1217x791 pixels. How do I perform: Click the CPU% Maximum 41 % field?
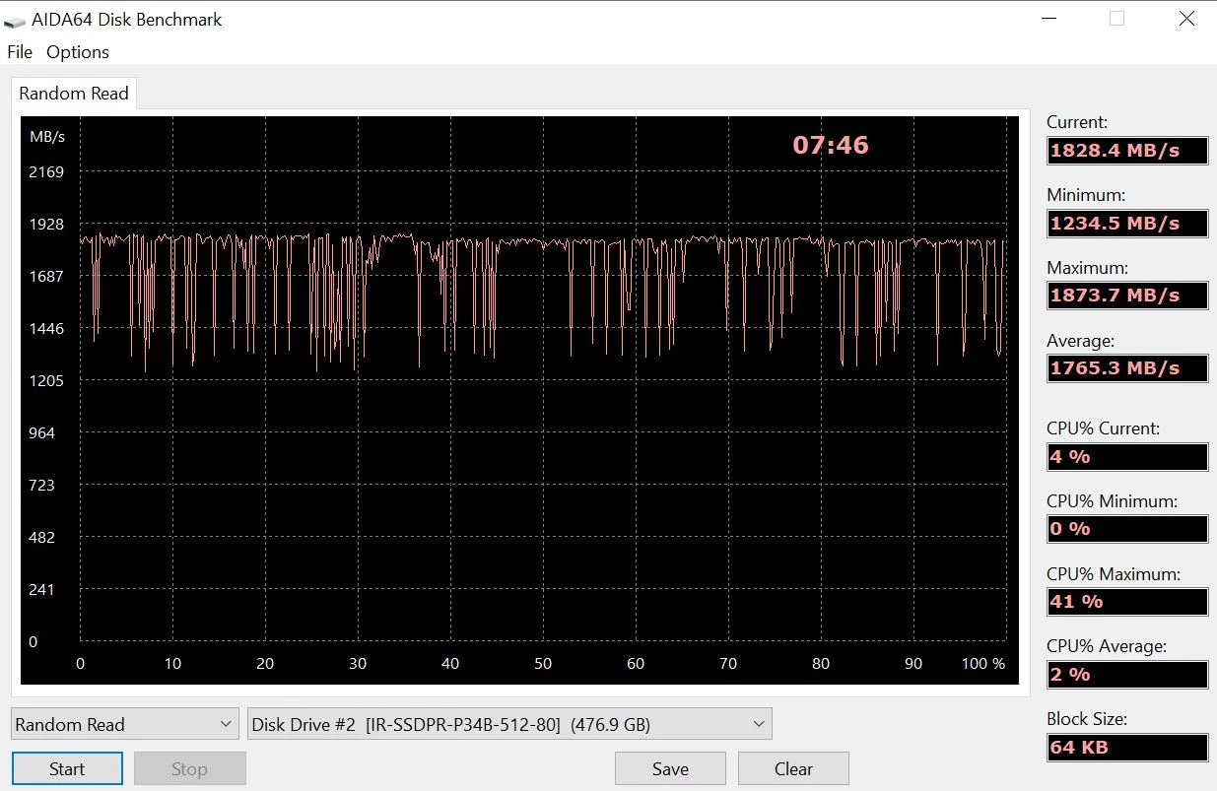(x=1127, y=602)
